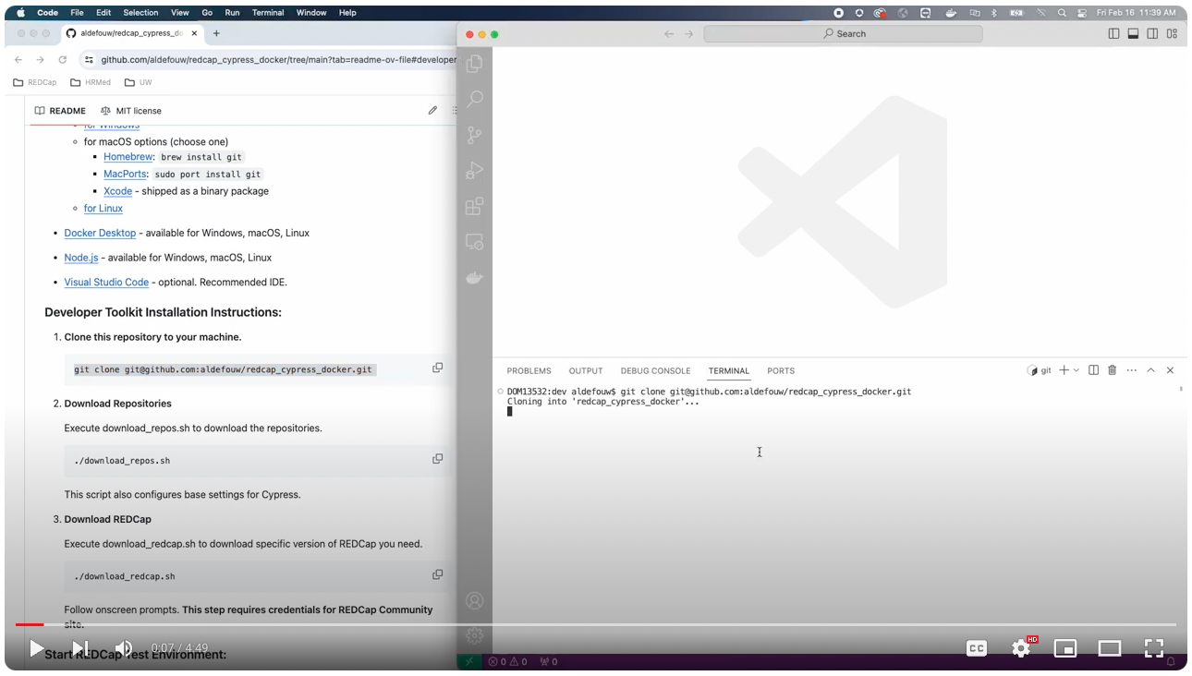Kill the terminal with the trash icon
The width and height of the screenshot is (1192, 676).
1113,370
